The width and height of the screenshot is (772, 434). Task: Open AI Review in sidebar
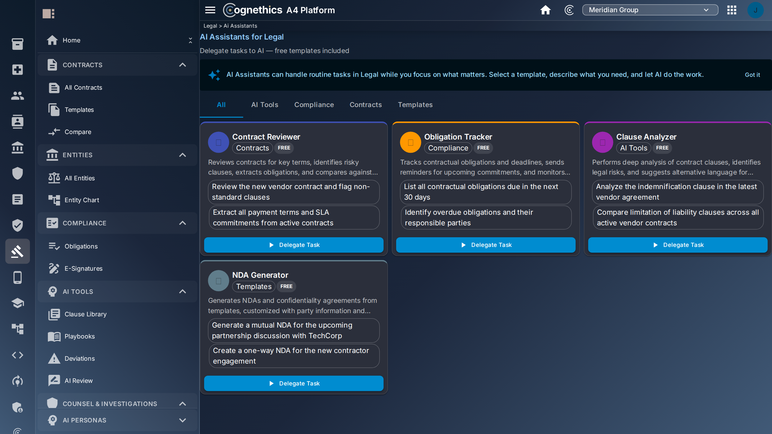117,381
